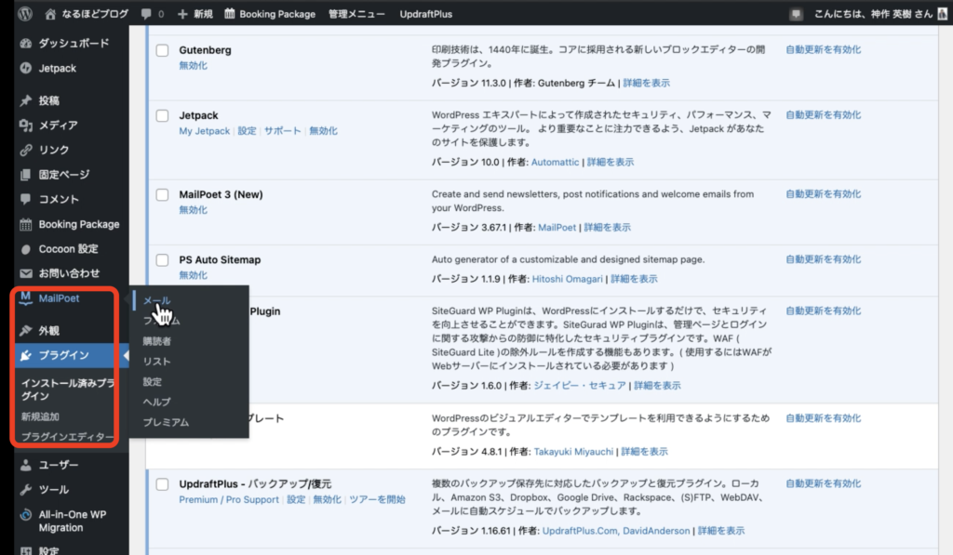Open 新規追加 under プラグイン
This screenshot has width=953, height=555.
[40, 416]
